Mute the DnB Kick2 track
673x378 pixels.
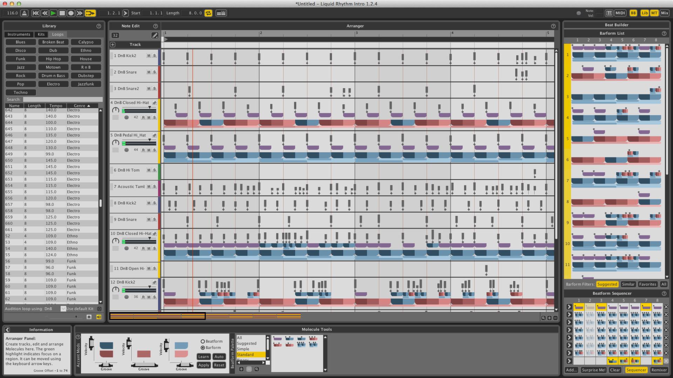click(148, 55)
